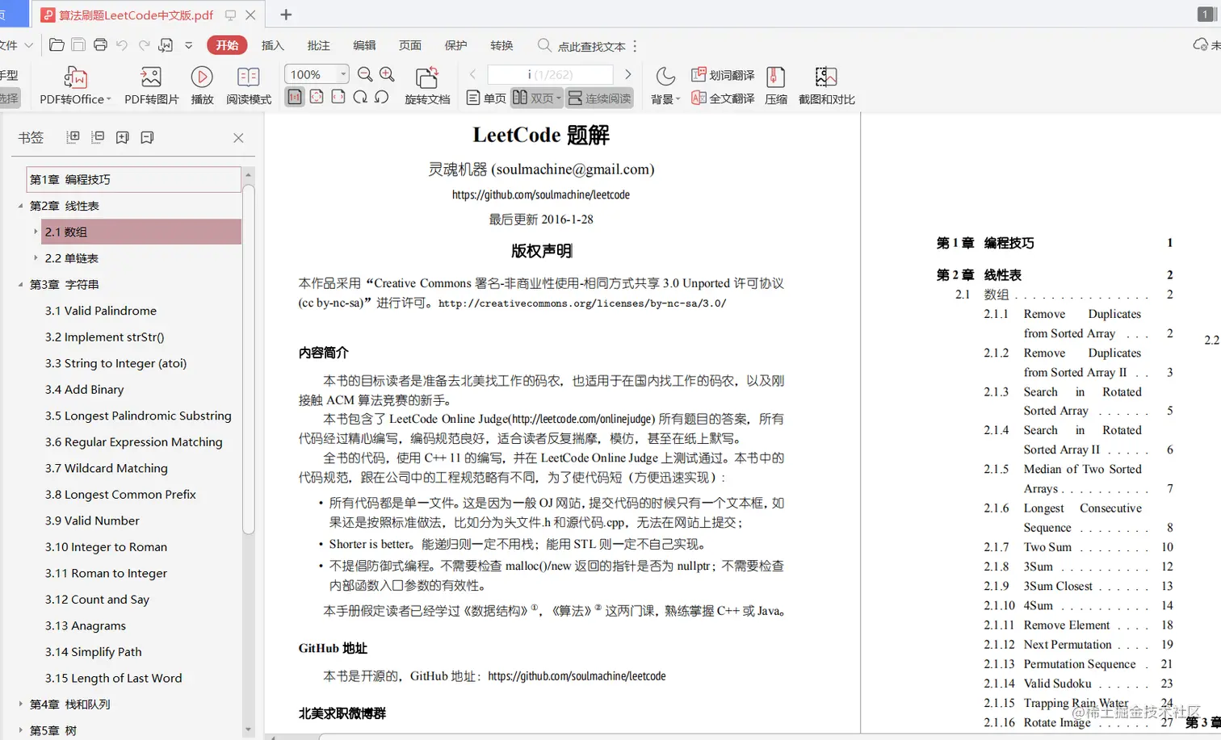This screenshot has width=1221, height=740.
Task: Switch to the 插入 ribbon tab
Action: [272, 46]
